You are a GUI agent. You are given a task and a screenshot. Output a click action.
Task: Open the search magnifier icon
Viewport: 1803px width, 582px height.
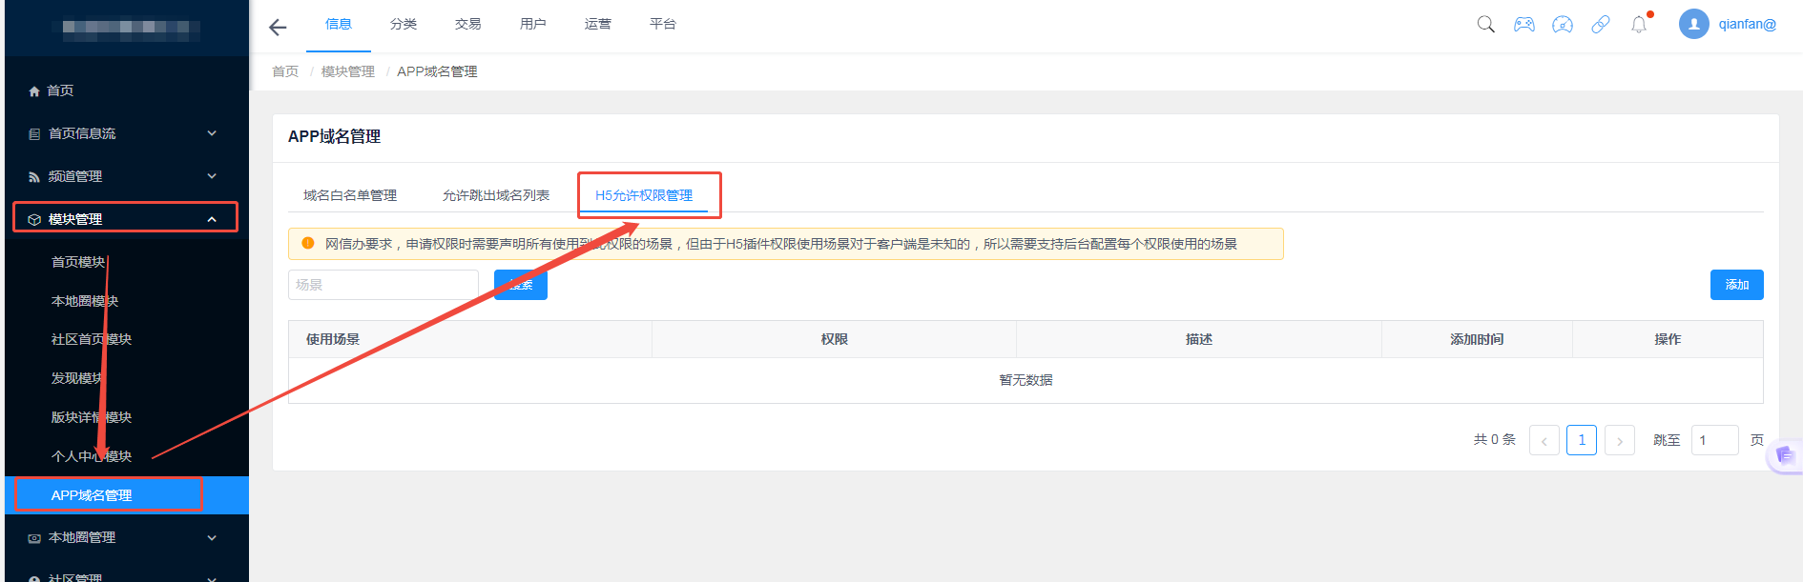pos(1485,25)
